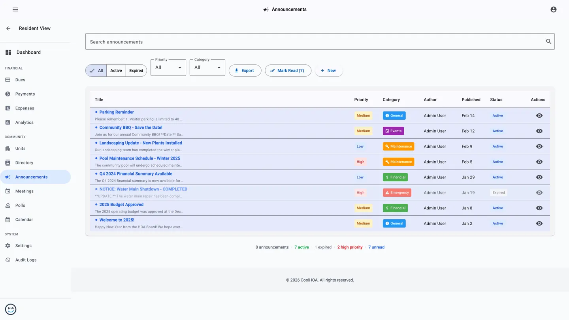The image size is (569, 320).
Task: View Landscaping Update via eye icon
Action: coord(539,147)
